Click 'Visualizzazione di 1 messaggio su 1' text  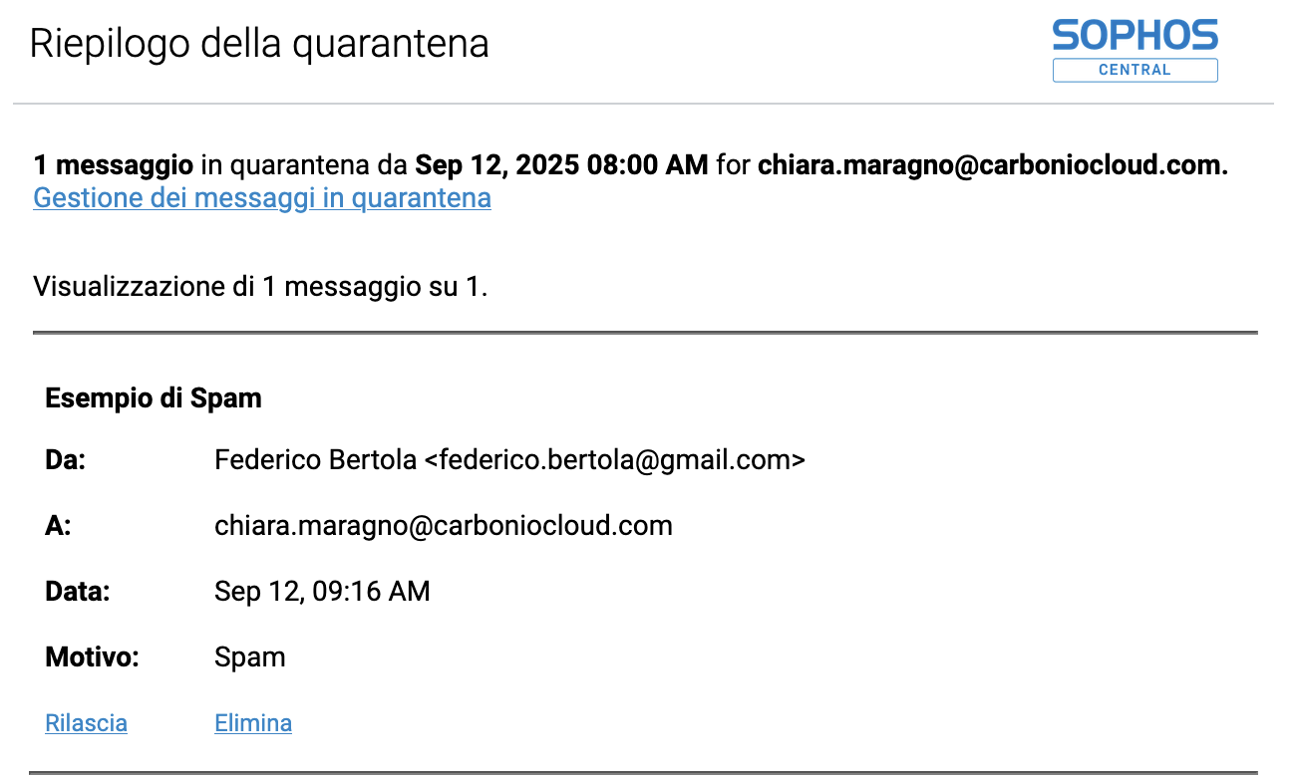click(260, 287)
